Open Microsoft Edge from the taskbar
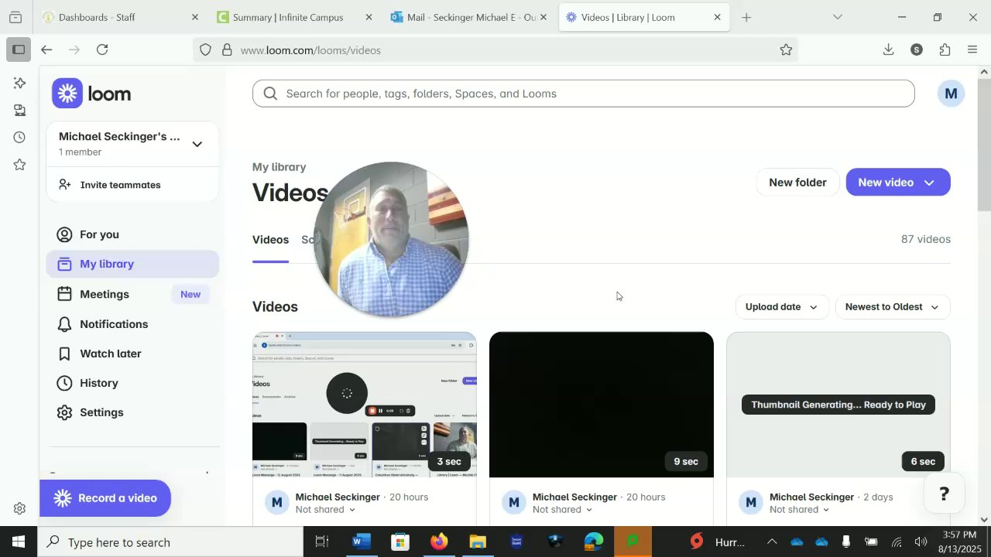The height and width of the screenshot is (557, 991). (594, 542)
